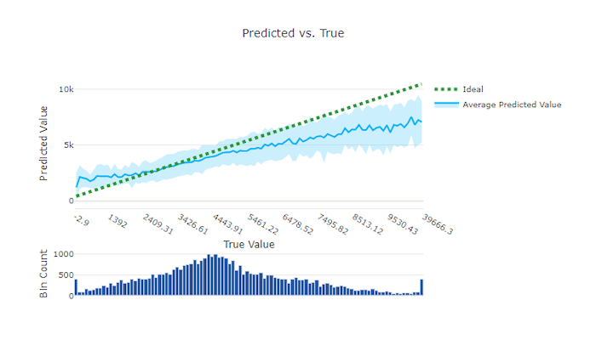The image size is (596, 340).
Task: Select the 5461.22 x-axis tick label
Action: click(x=264, y=225)
